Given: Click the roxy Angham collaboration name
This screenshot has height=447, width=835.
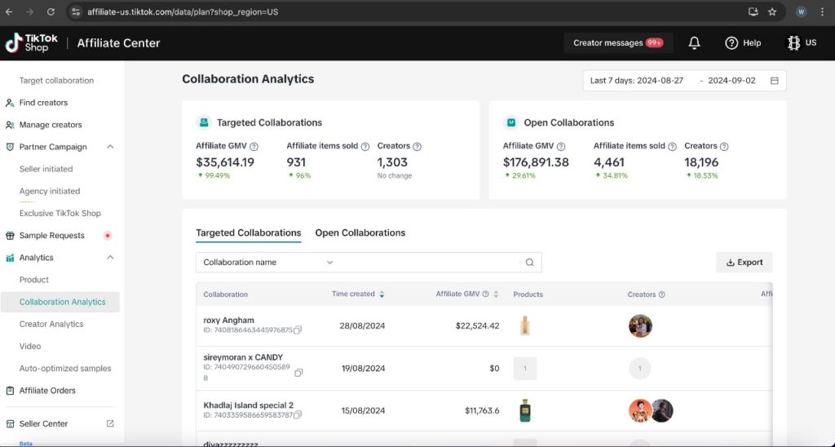Looking at the screenshot, I should (228, 321).
